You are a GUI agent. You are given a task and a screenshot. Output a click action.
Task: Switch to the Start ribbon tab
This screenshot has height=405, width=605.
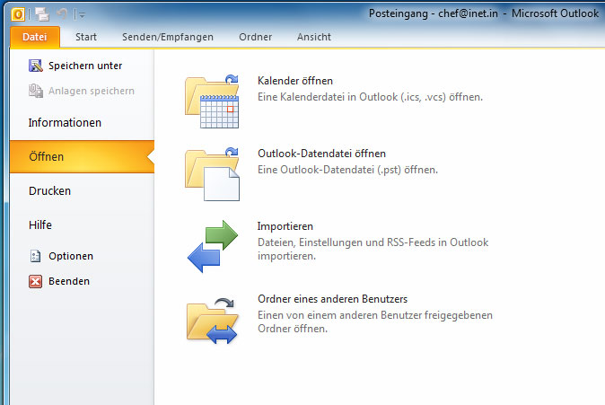(x=86, y=37)
